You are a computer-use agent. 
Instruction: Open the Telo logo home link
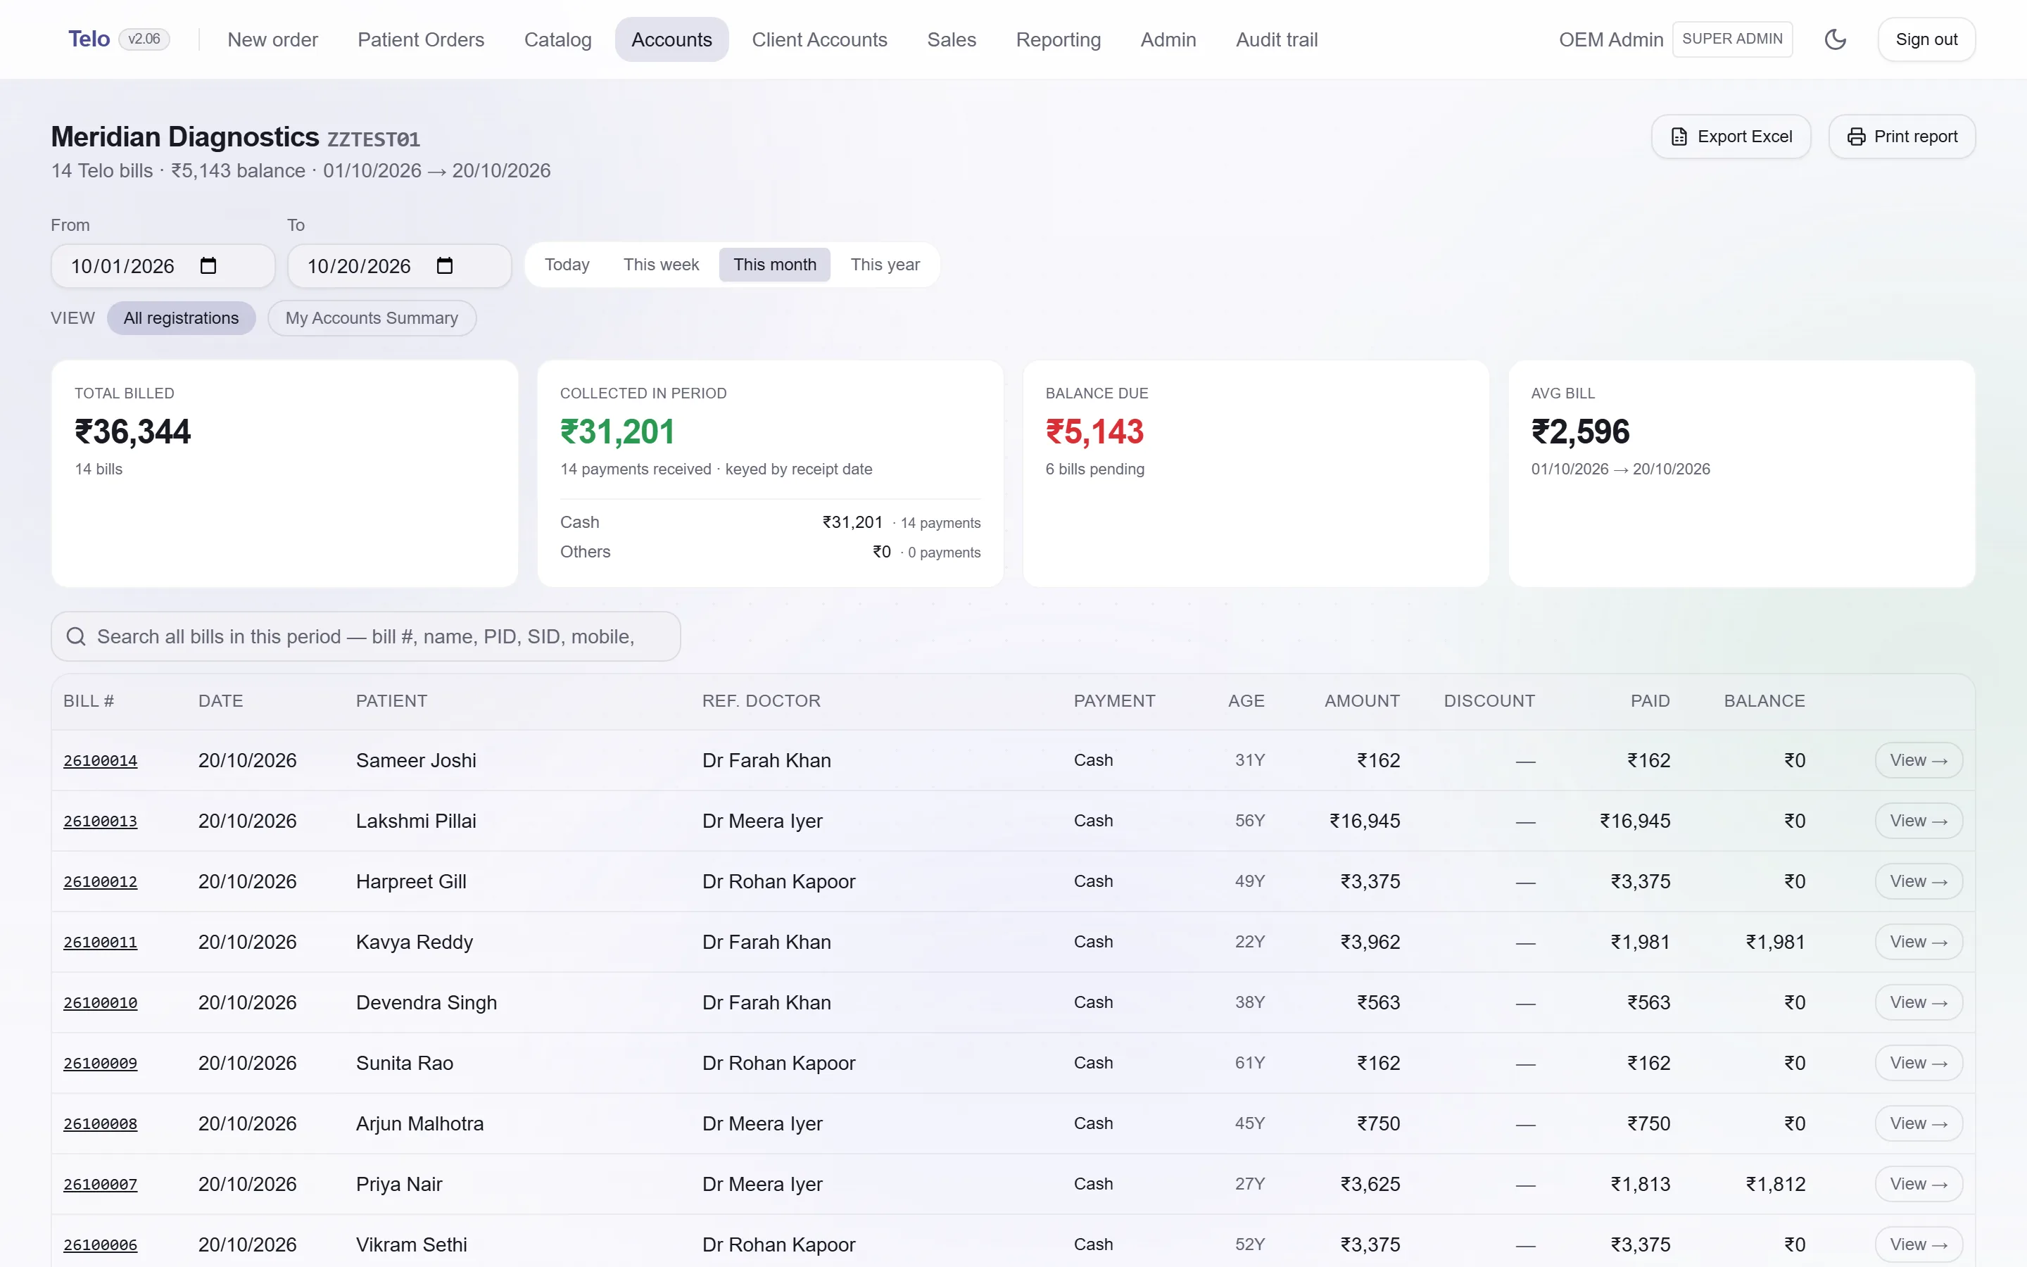89,39
